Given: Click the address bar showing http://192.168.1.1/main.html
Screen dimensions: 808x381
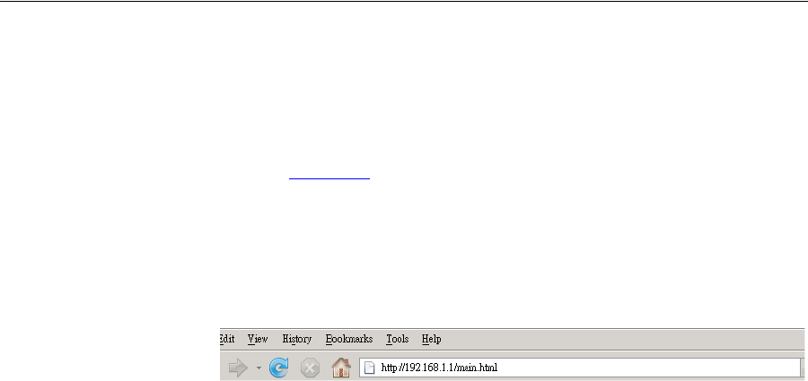Looking at the screenshot, I should tap(580, 368).
